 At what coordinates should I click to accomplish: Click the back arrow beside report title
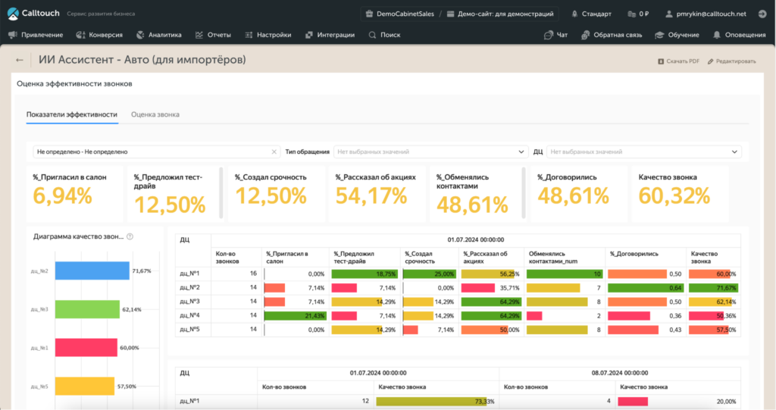20,60
